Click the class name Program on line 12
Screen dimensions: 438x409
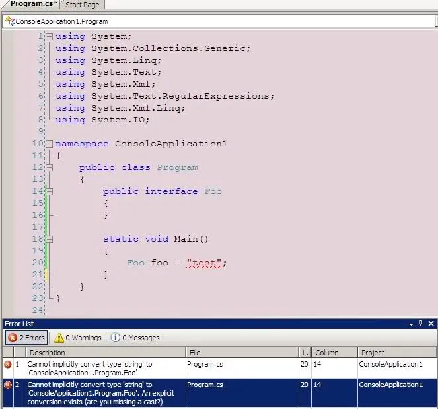click(x=178, y=167)
